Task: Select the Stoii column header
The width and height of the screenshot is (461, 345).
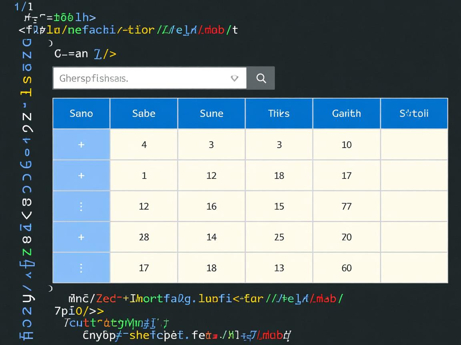Action: pyautogui.click(x=414, y=113)
